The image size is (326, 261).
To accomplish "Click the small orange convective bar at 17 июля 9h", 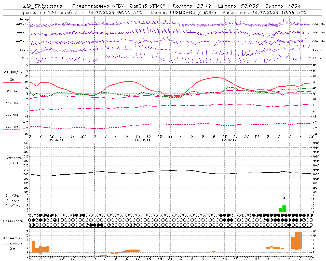I will click(x=214, y=252).
